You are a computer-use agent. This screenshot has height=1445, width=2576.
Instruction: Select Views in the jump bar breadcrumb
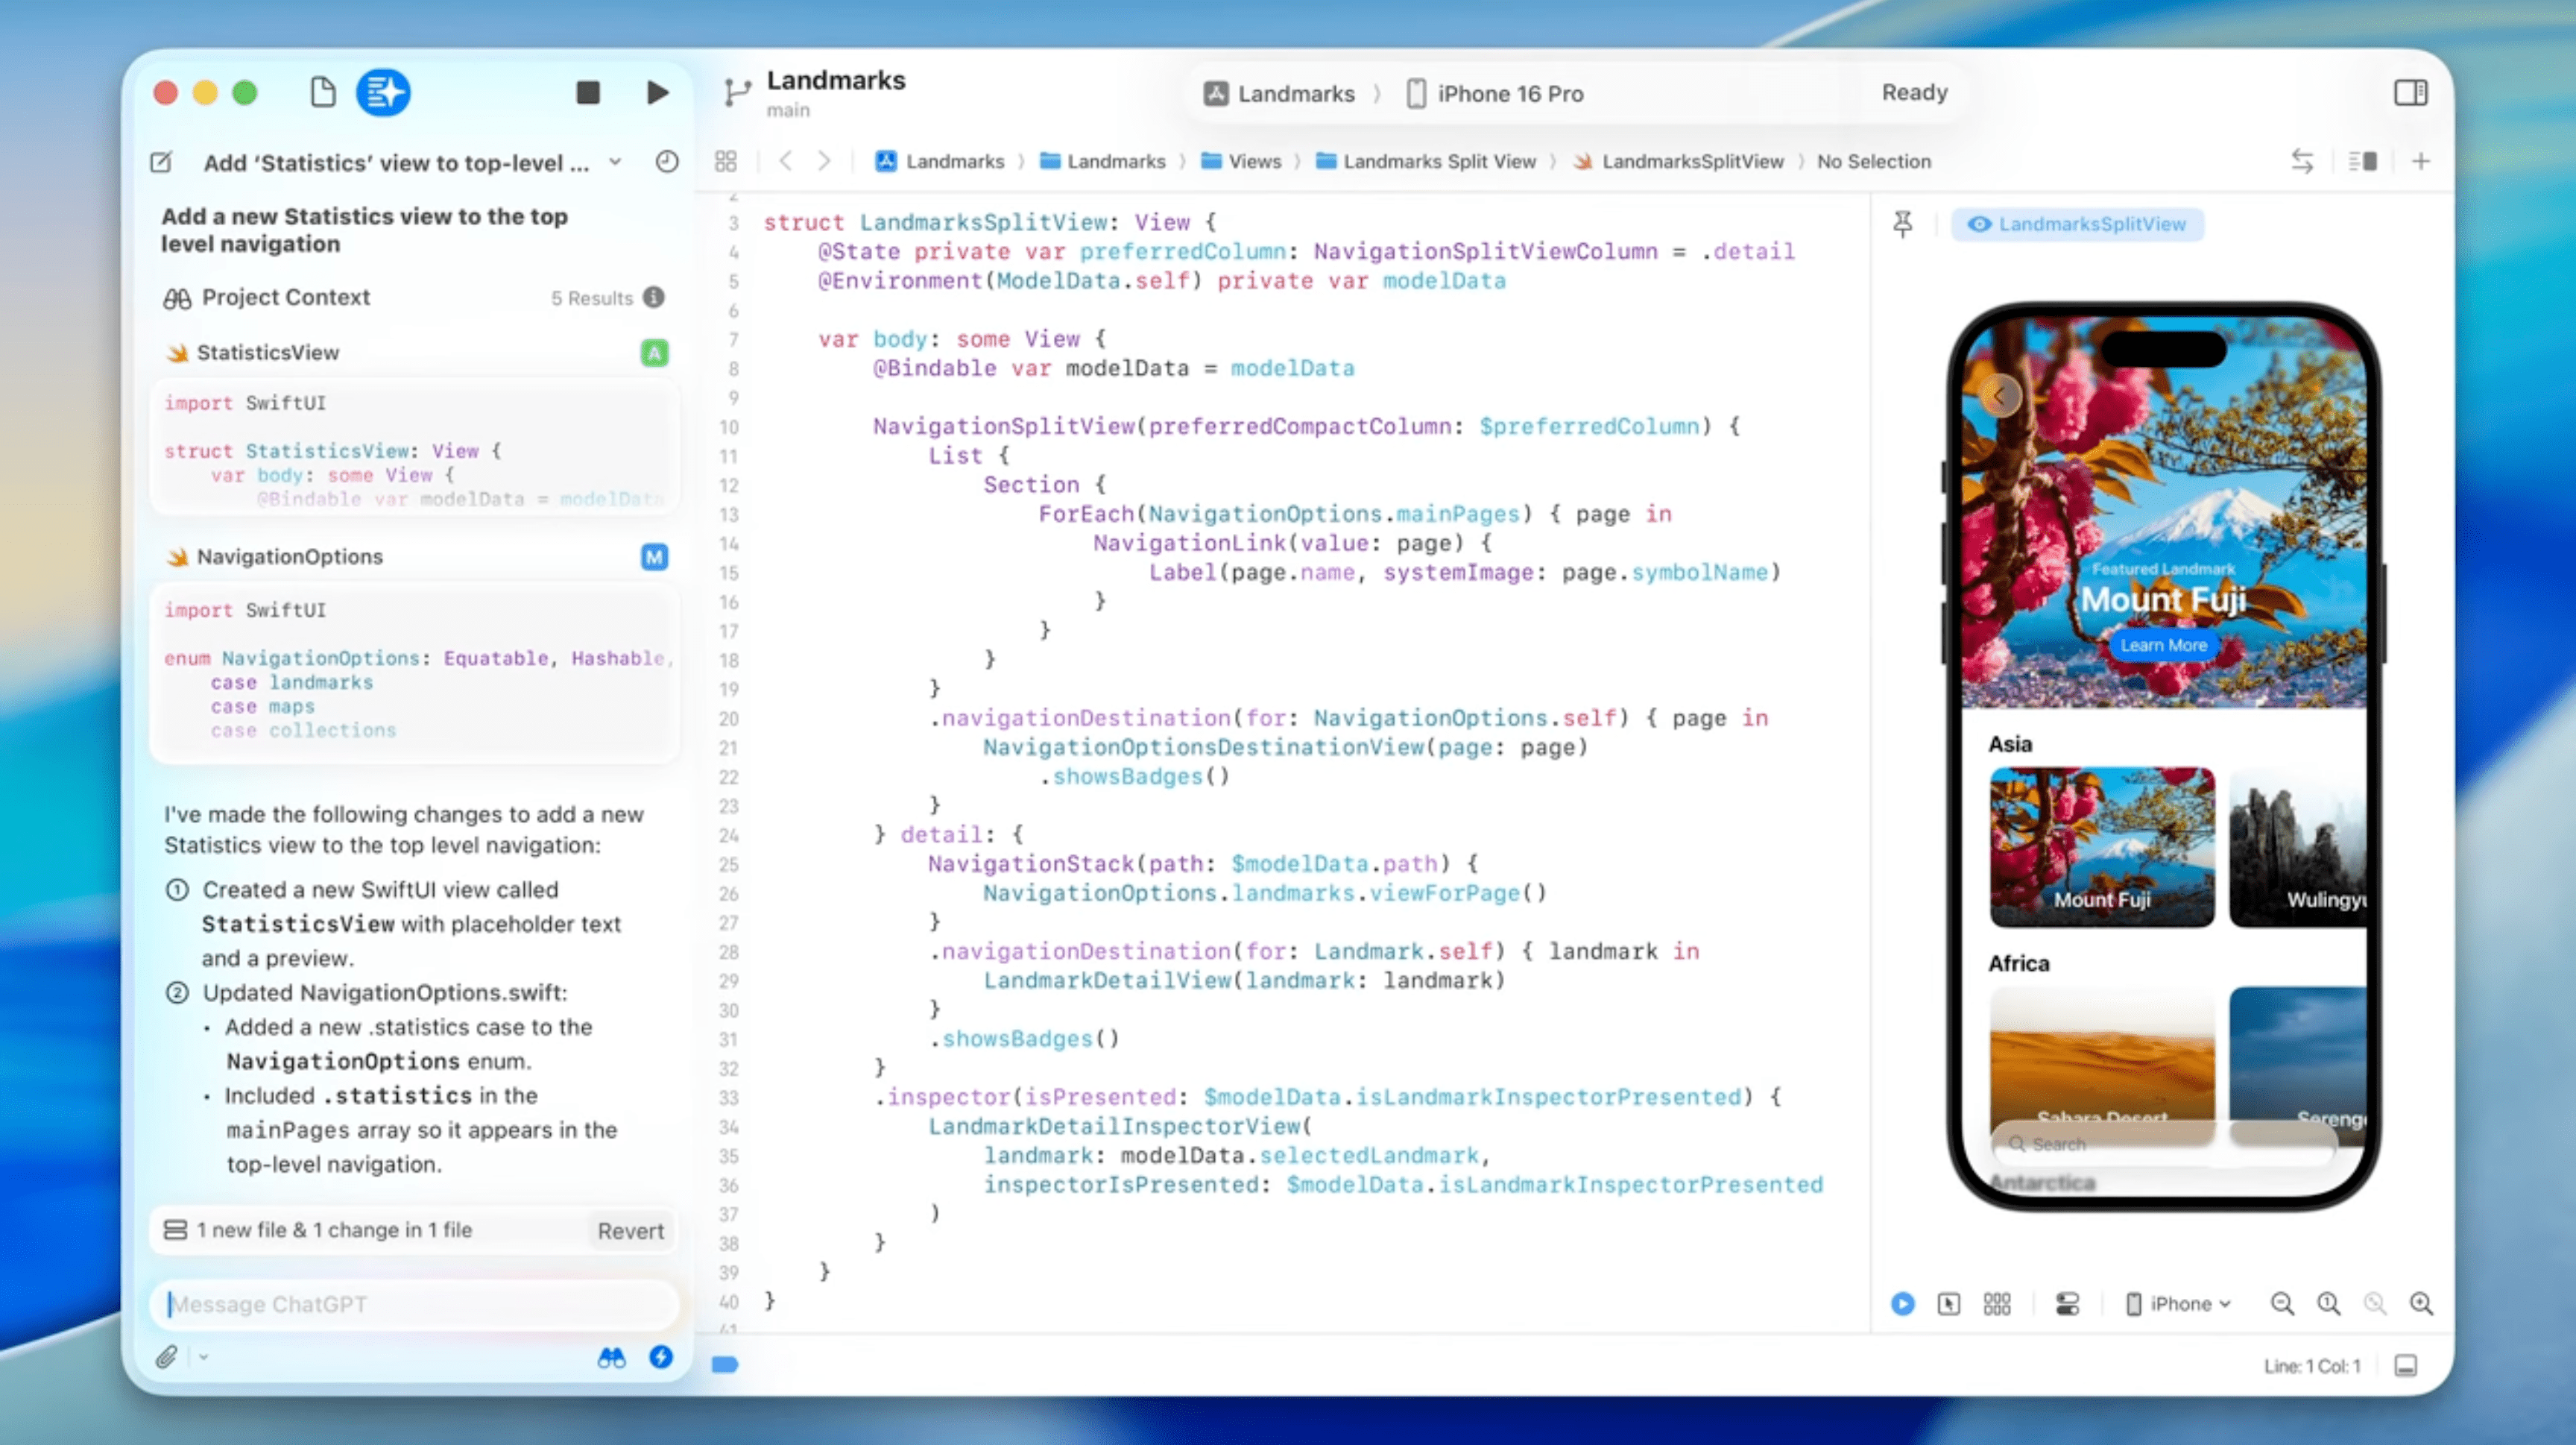pos(1255,161)
